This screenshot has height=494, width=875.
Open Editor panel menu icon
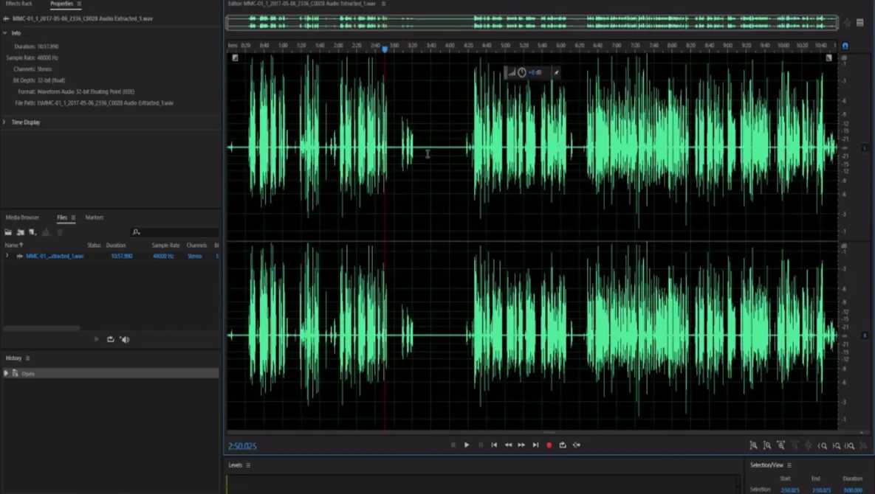pyautogui.click(x=383, y=4)
